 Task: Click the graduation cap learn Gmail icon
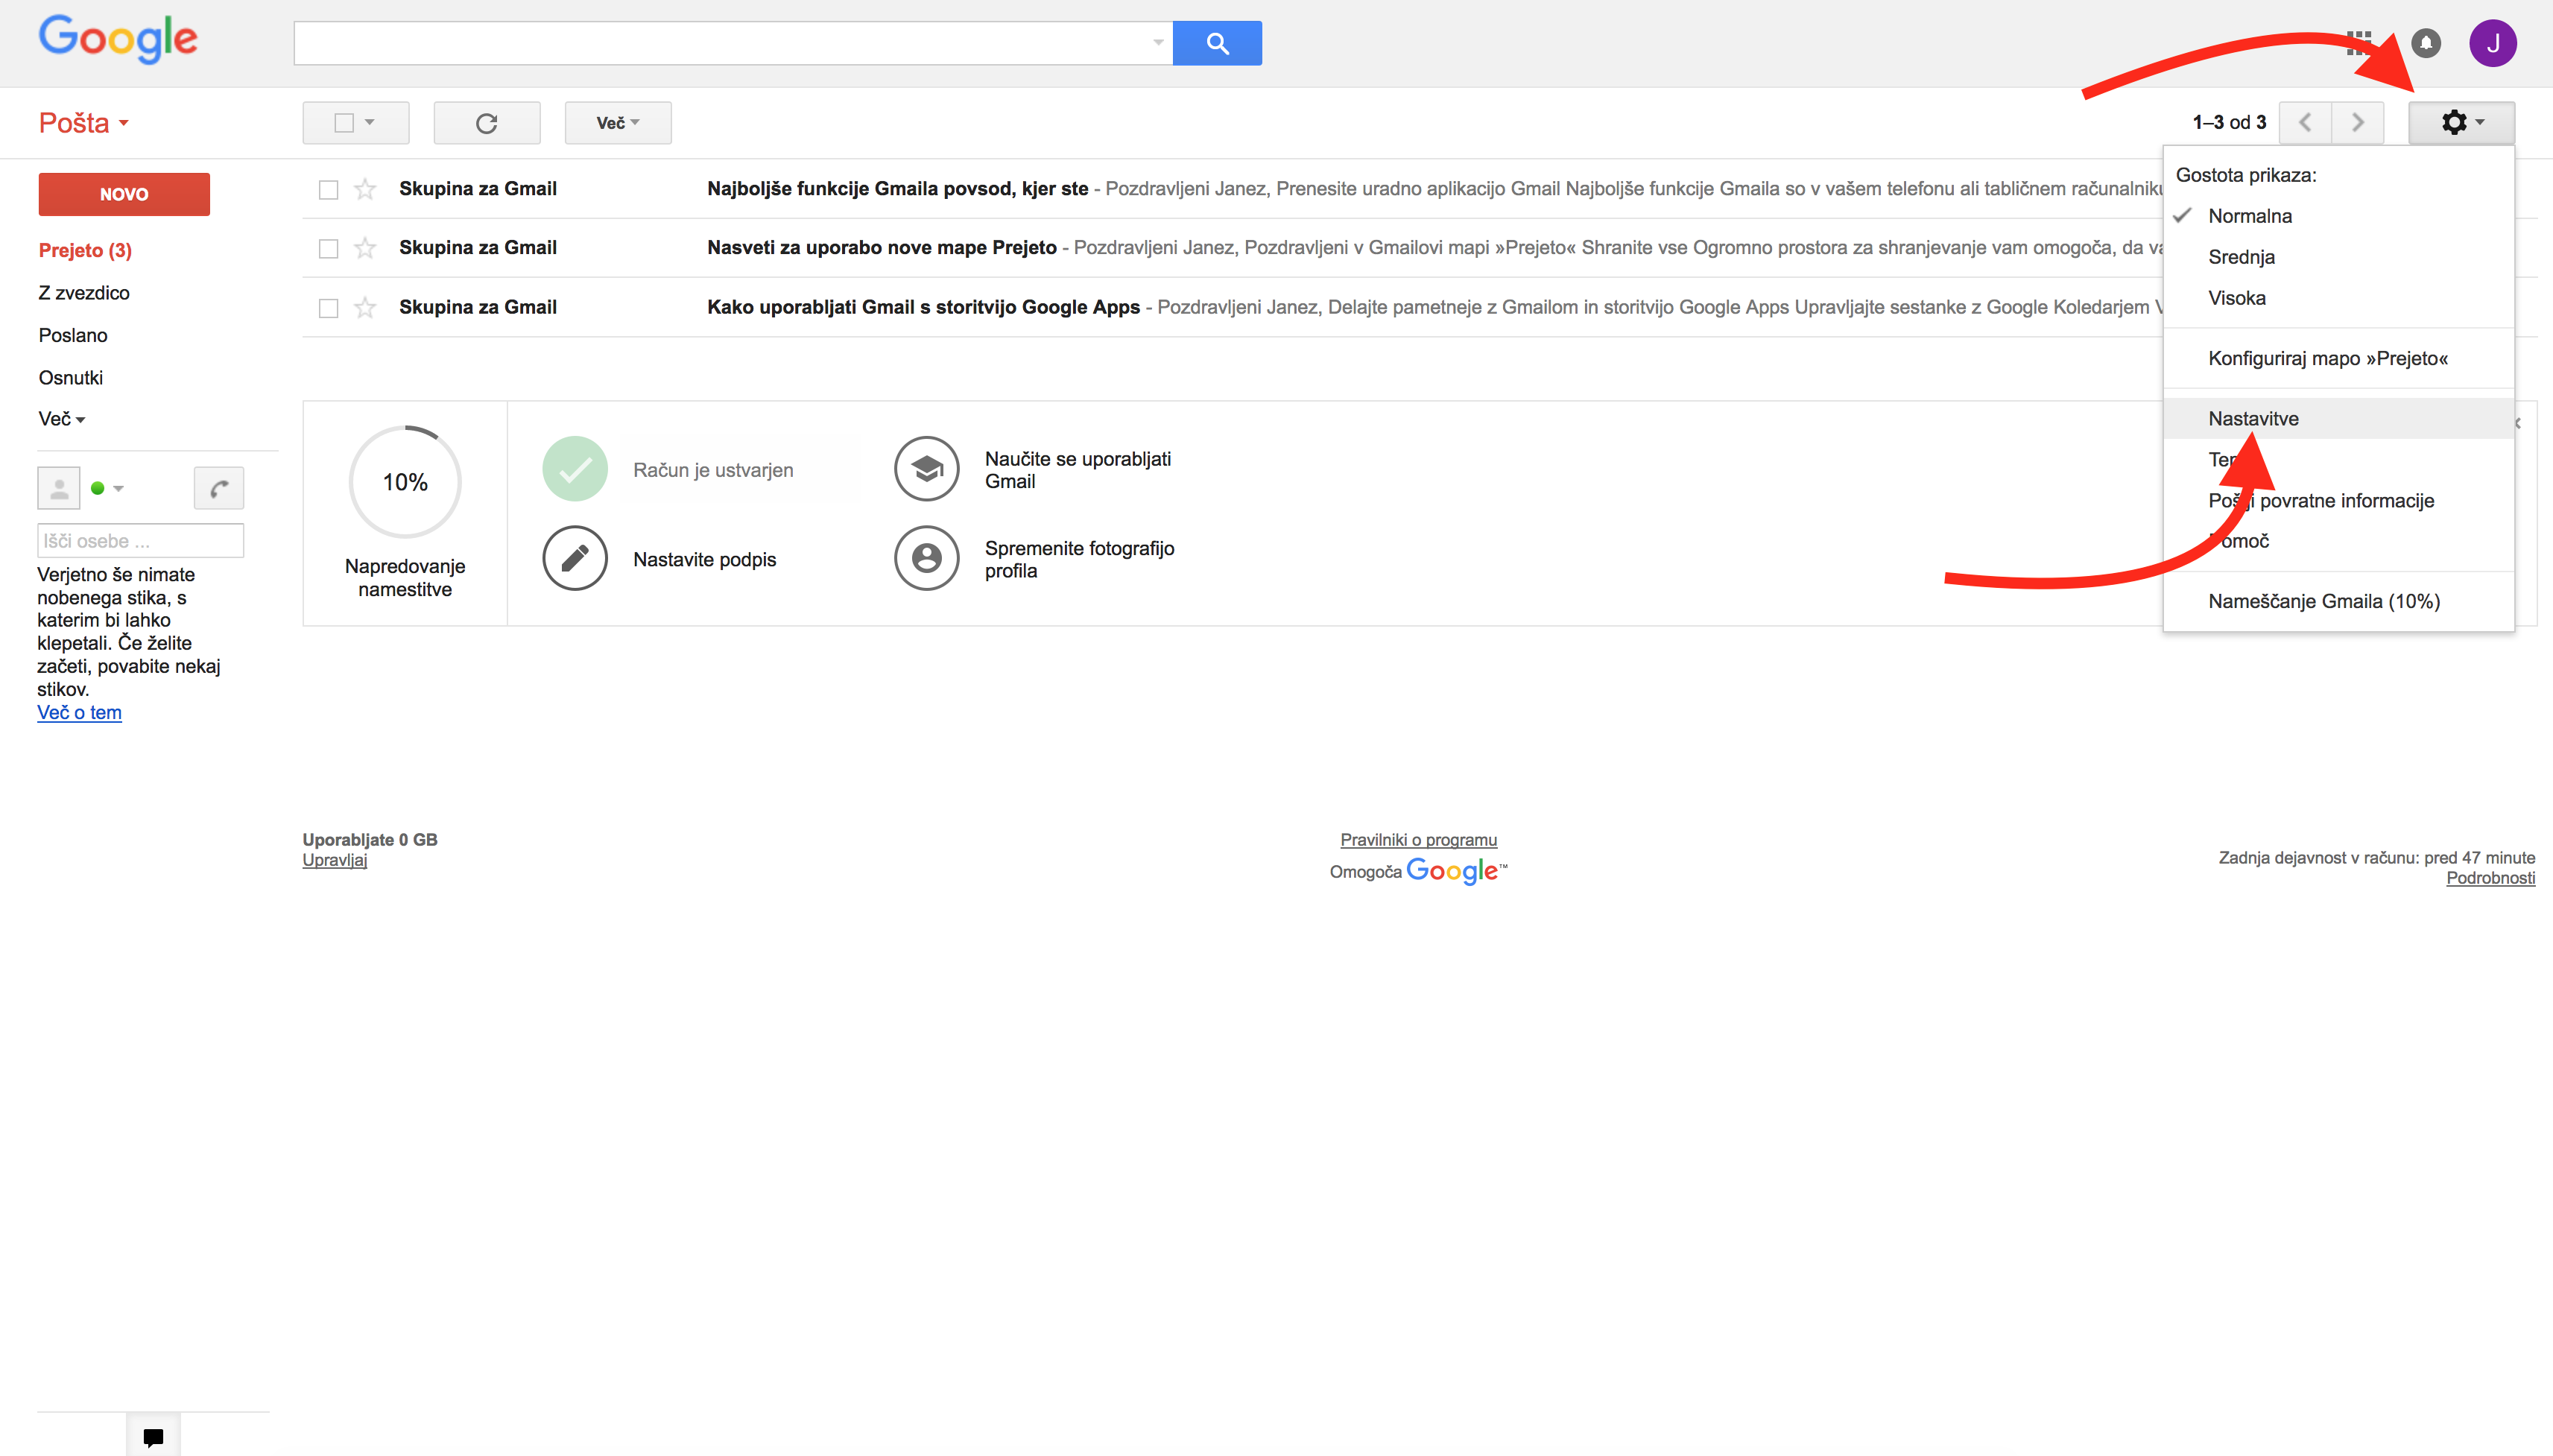pos(926,469)
